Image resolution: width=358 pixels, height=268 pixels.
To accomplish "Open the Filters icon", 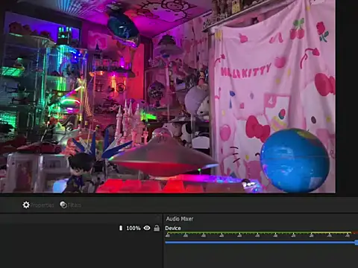I will point(63,205).
